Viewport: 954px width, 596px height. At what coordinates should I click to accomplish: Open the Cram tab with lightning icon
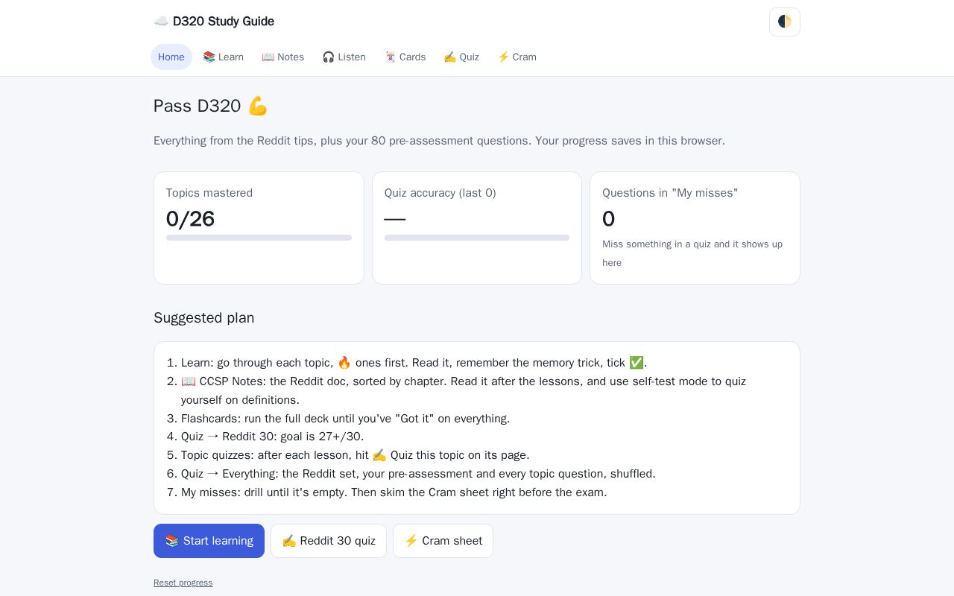pos(517,57)
